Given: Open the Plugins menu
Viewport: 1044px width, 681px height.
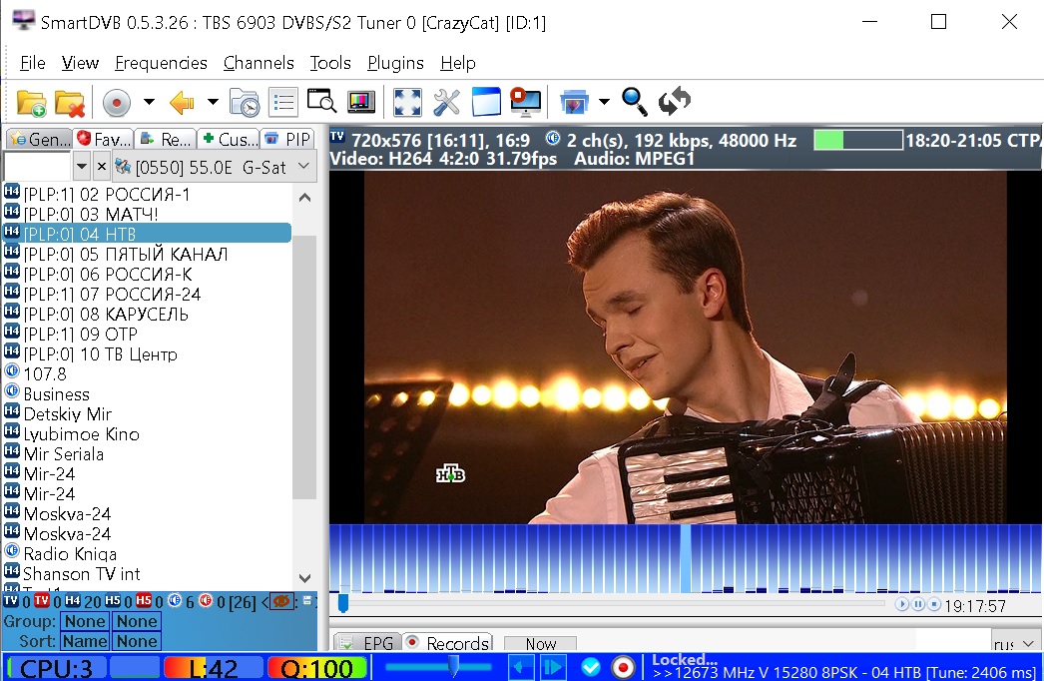Looking at the screenshot, I should point(395,63).
